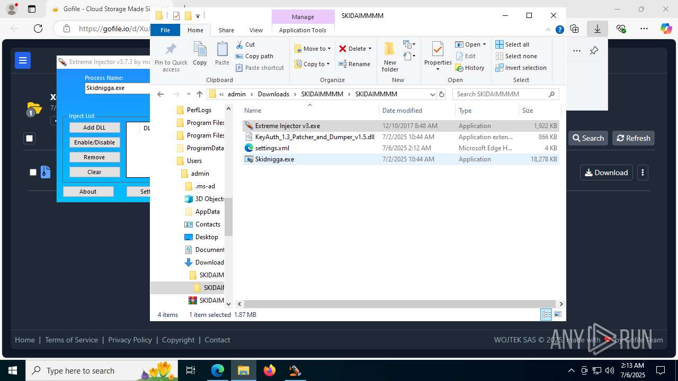678x381 pixels.
Task: Refresh the Explorer address bar
Action: (x=443, y=94)
